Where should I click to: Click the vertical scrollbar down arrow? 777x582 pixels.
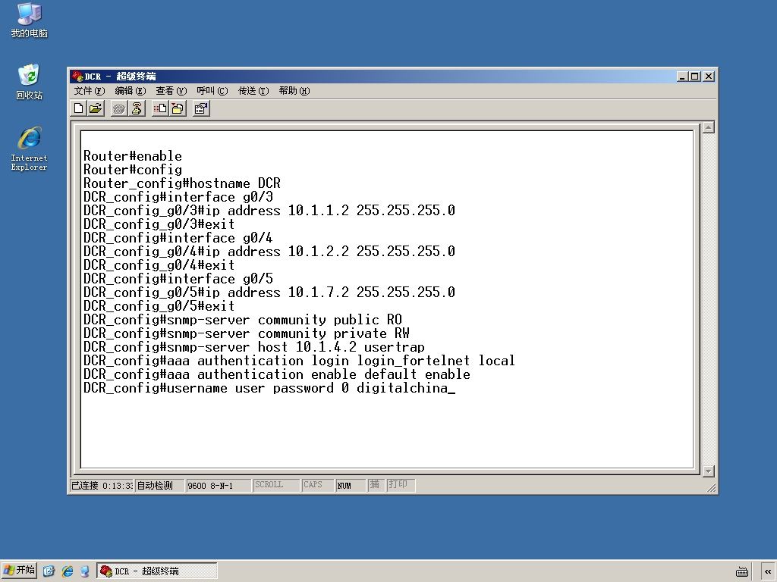(x=709, y=471)
